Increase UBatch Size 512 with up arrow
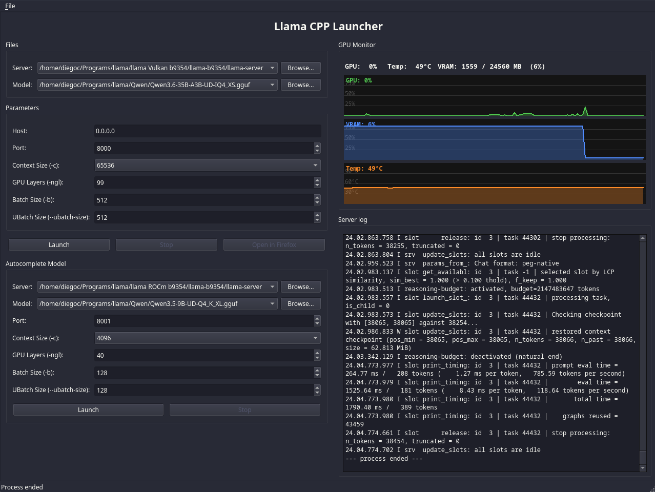This screenshot has width=655, height=492. pyautogui.click(x=317, y=215)
